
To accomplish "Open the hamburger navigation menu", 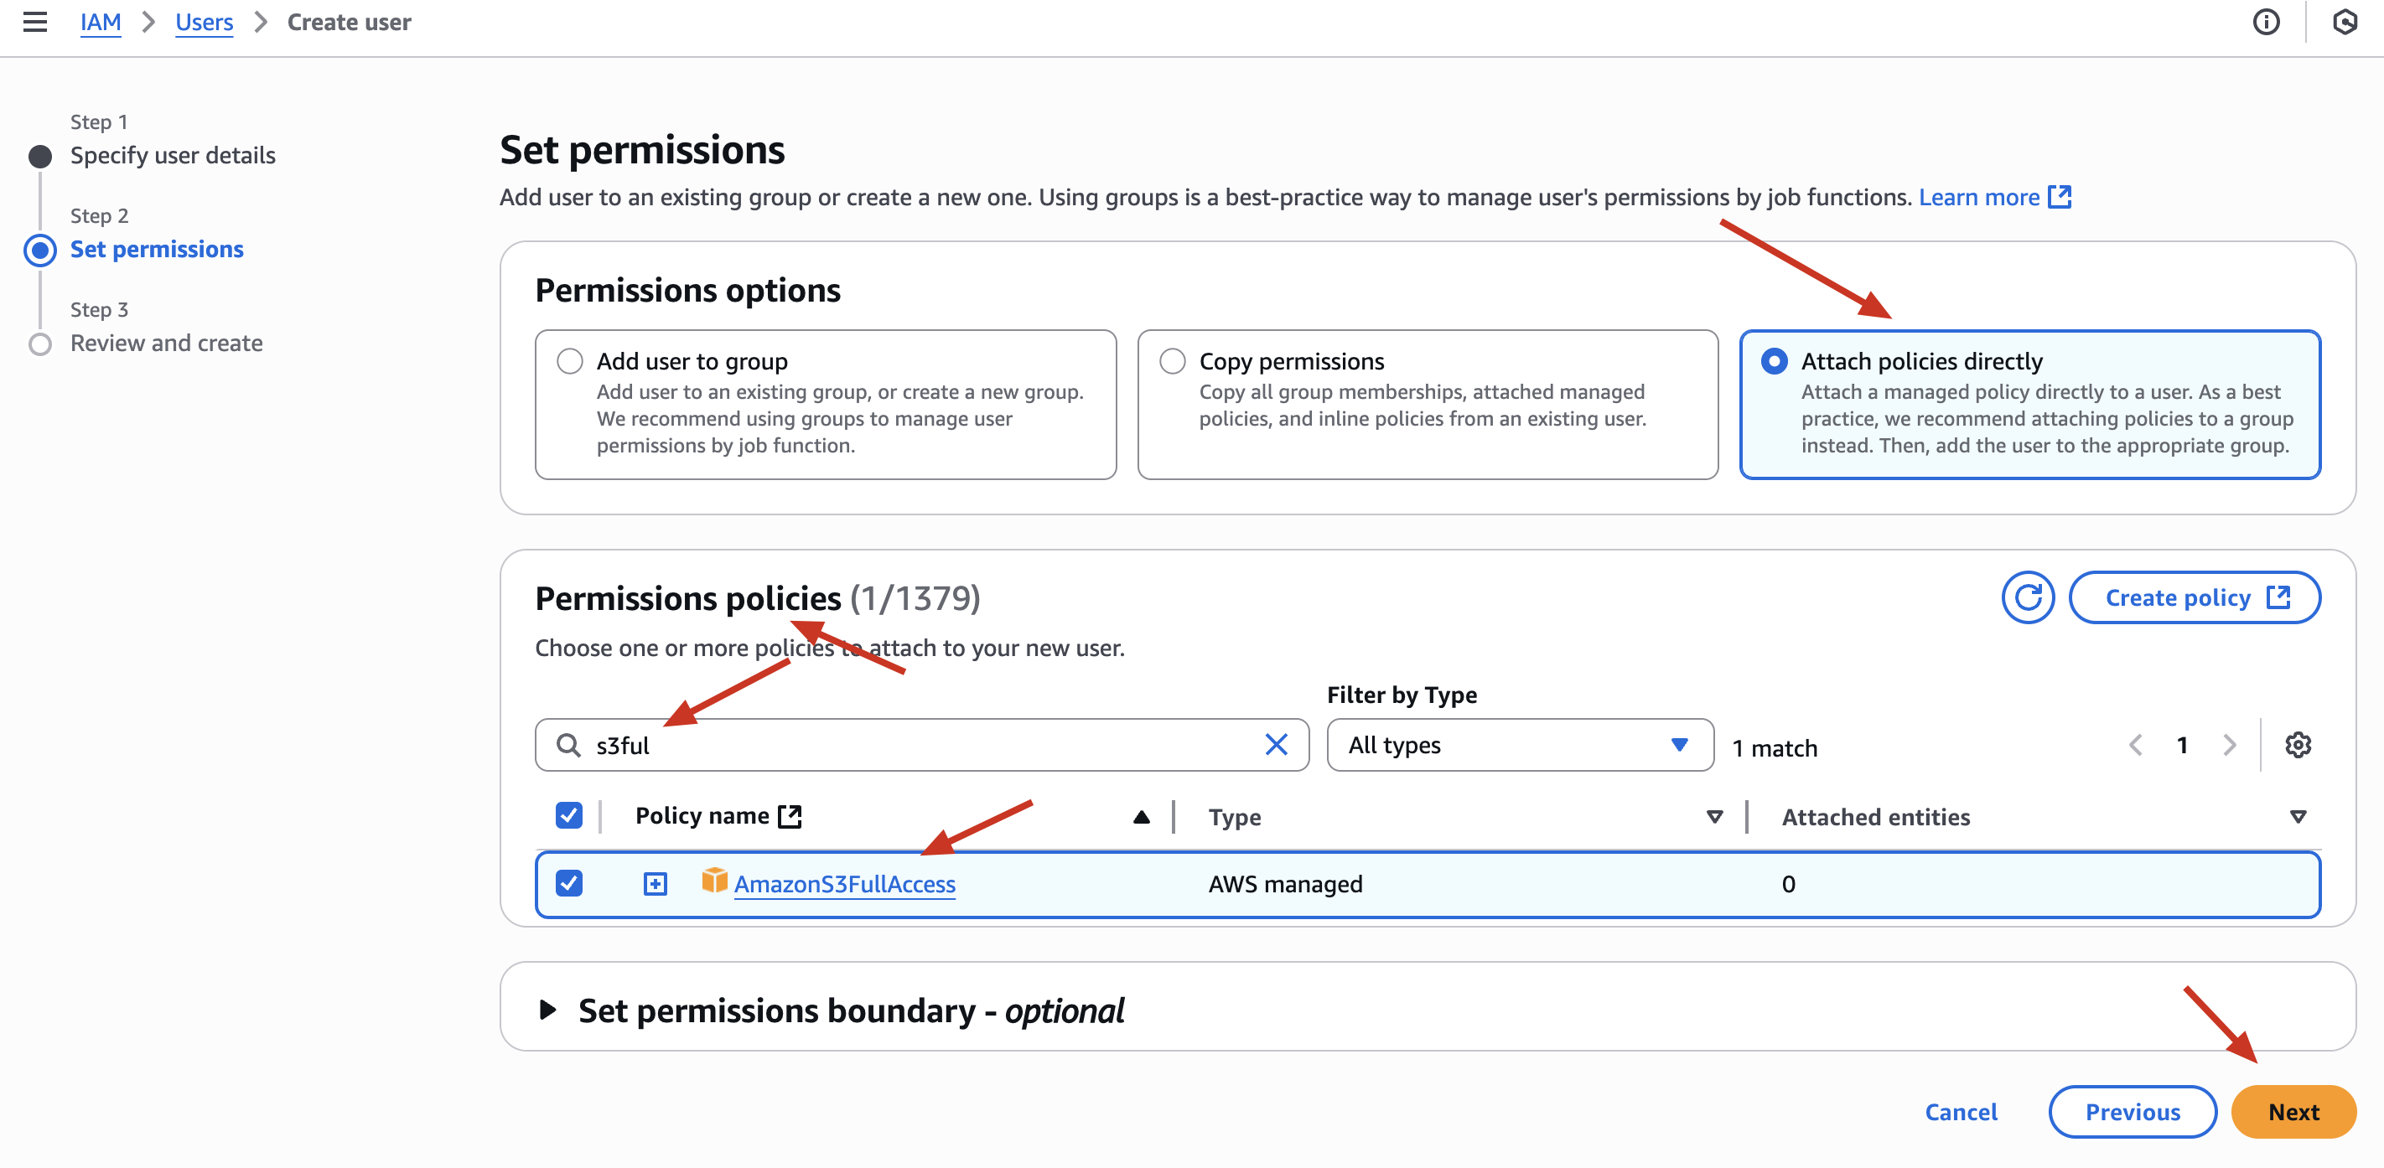I will (35, 21).
